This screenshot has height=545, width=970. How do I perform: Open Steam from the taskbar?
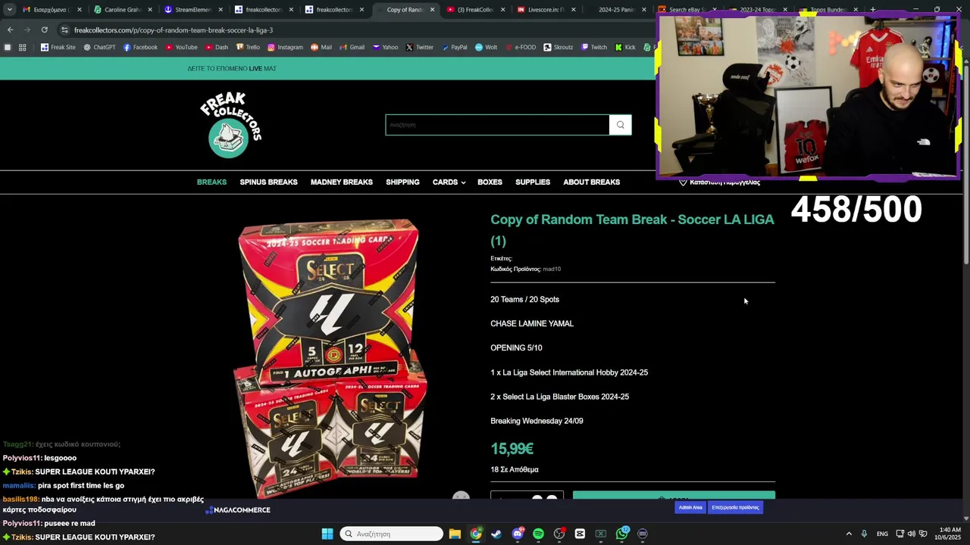(x=496, y=534)
